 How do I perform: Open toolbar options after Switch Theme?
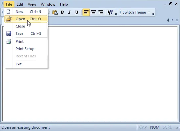[153, 14]
